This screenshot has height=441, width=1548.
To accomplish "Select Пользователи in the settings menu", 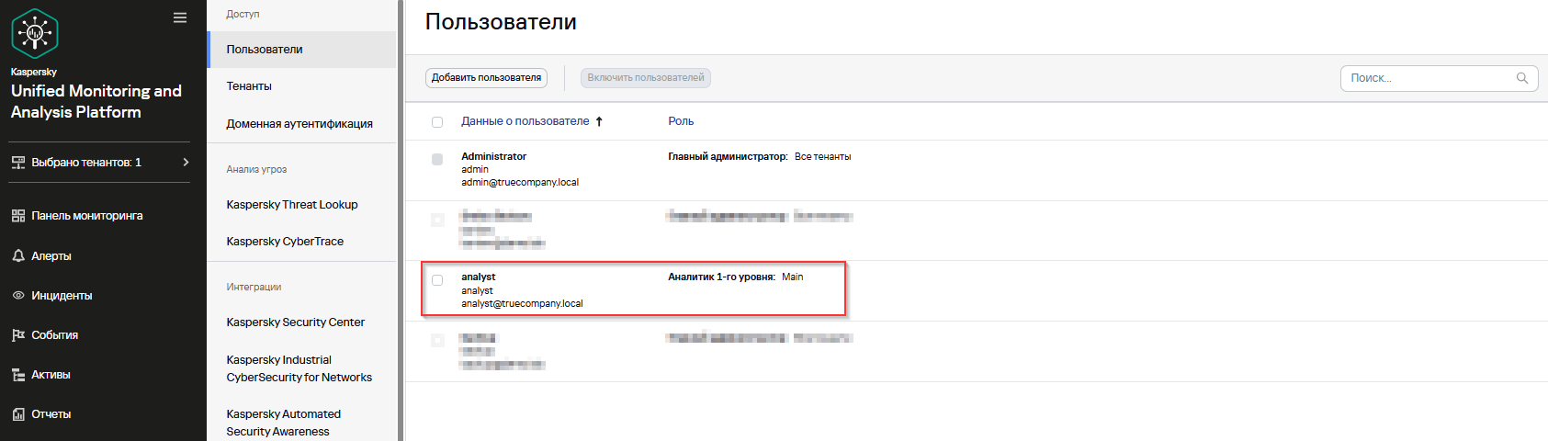I will [x=301, y=50].
